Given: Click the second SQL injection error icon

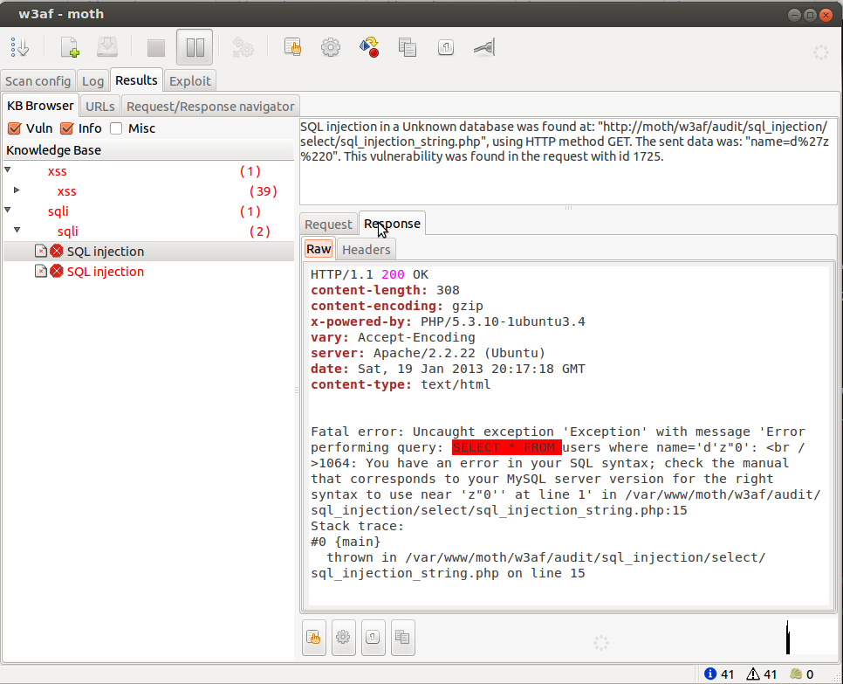Looking at the screenshot, I should (57, 271).
